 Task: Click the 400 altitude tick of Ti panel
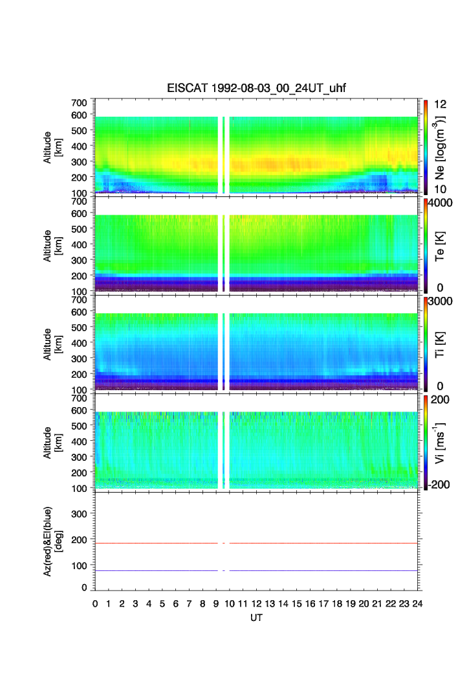[x=79, y=343]
